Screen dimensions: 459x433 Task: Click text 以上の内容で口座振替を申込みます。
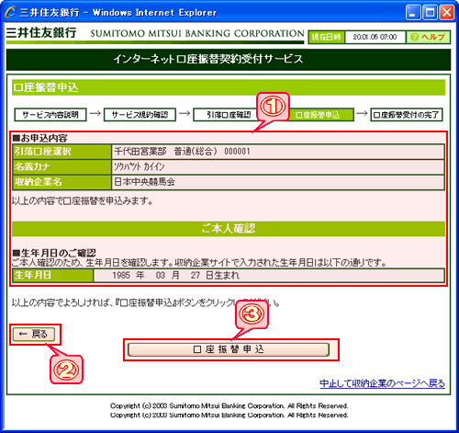(x=83, y=201)
